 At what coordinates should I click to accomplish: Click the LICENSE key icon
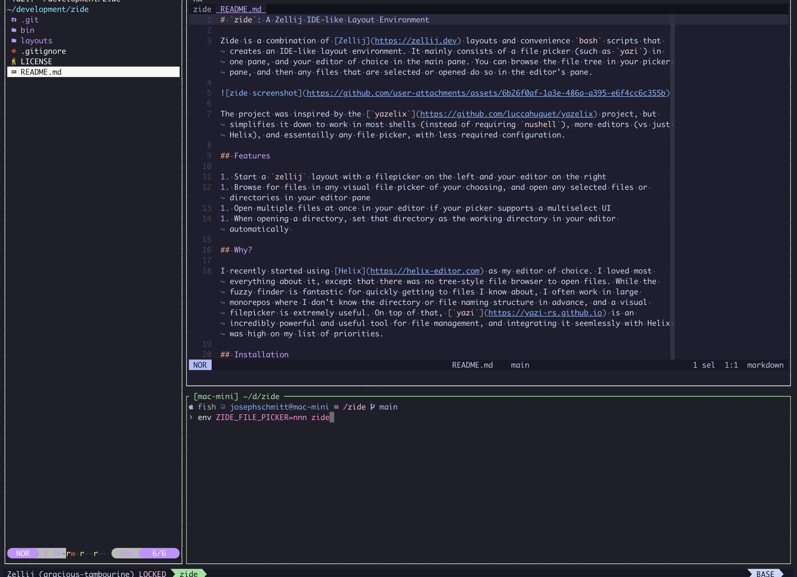(14, 62)
